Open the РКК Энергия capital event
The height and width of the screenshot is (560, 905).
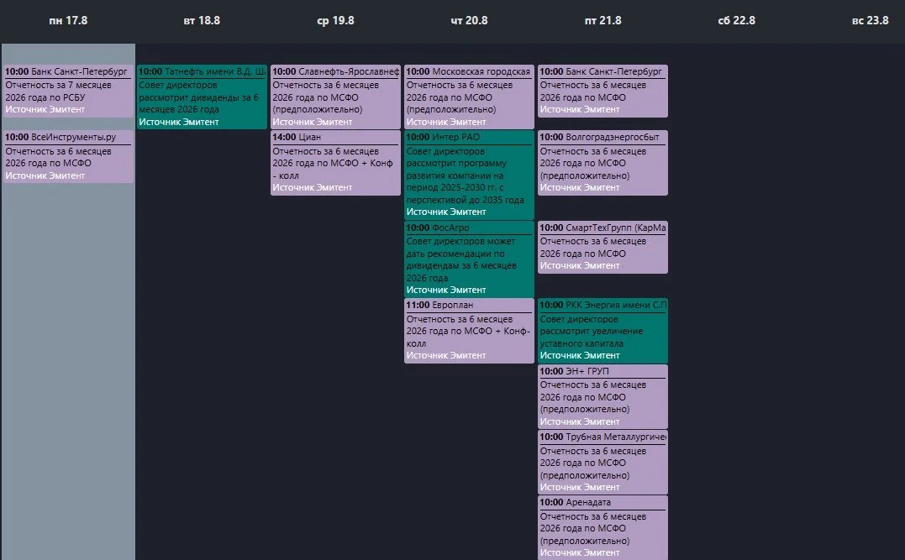(602, 331)
